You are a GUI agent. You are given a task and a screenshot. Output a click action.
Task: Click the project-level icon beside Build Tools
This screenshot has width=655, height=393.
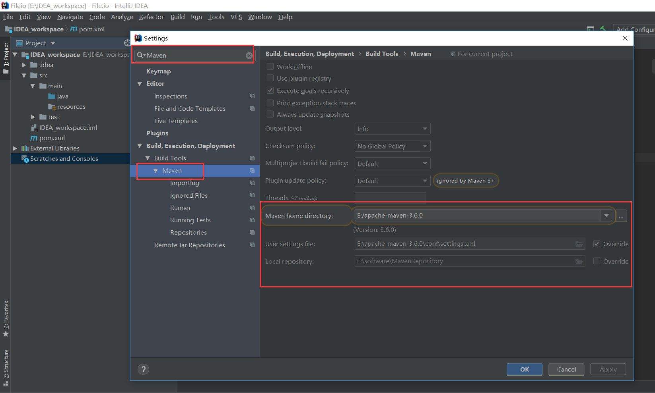point(252,158)
